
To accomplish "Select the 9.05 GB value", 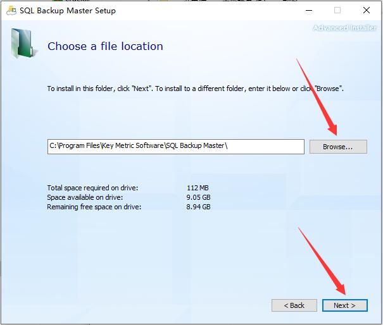I will tap(198, 197).
